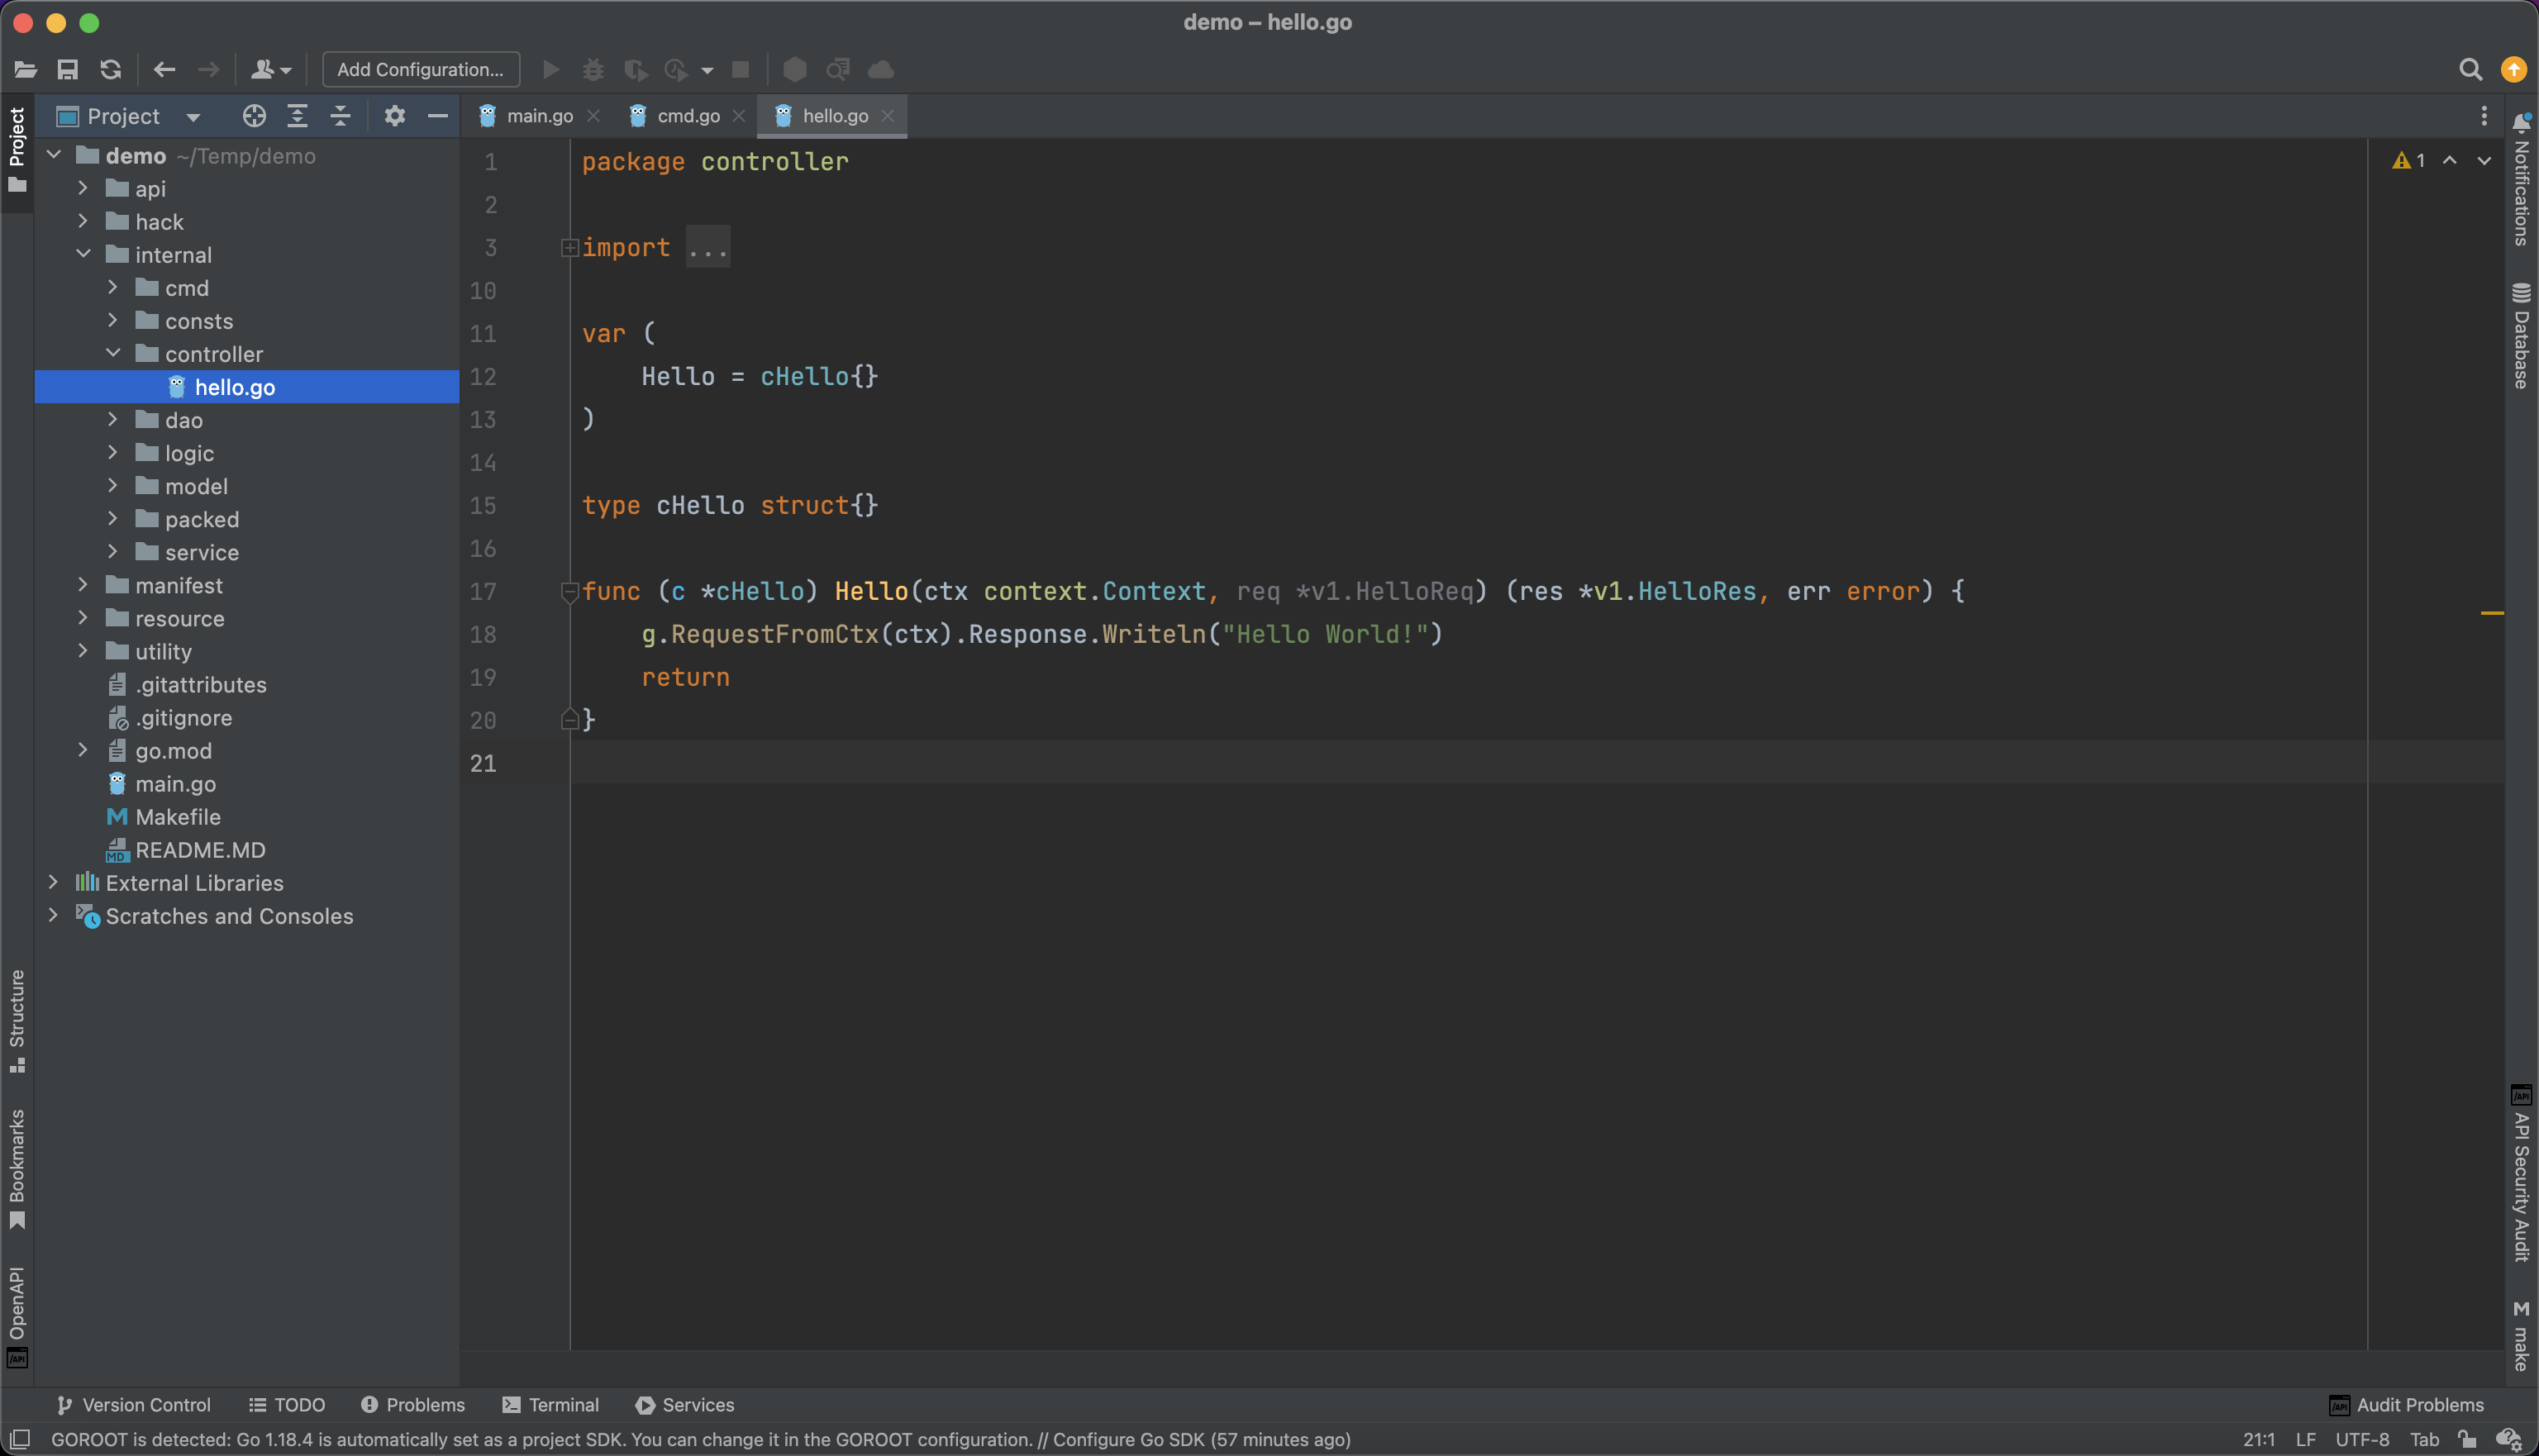Hide the Project tool window
The height and width of the screenshot is (1456, 2539).
pos(437,116)
